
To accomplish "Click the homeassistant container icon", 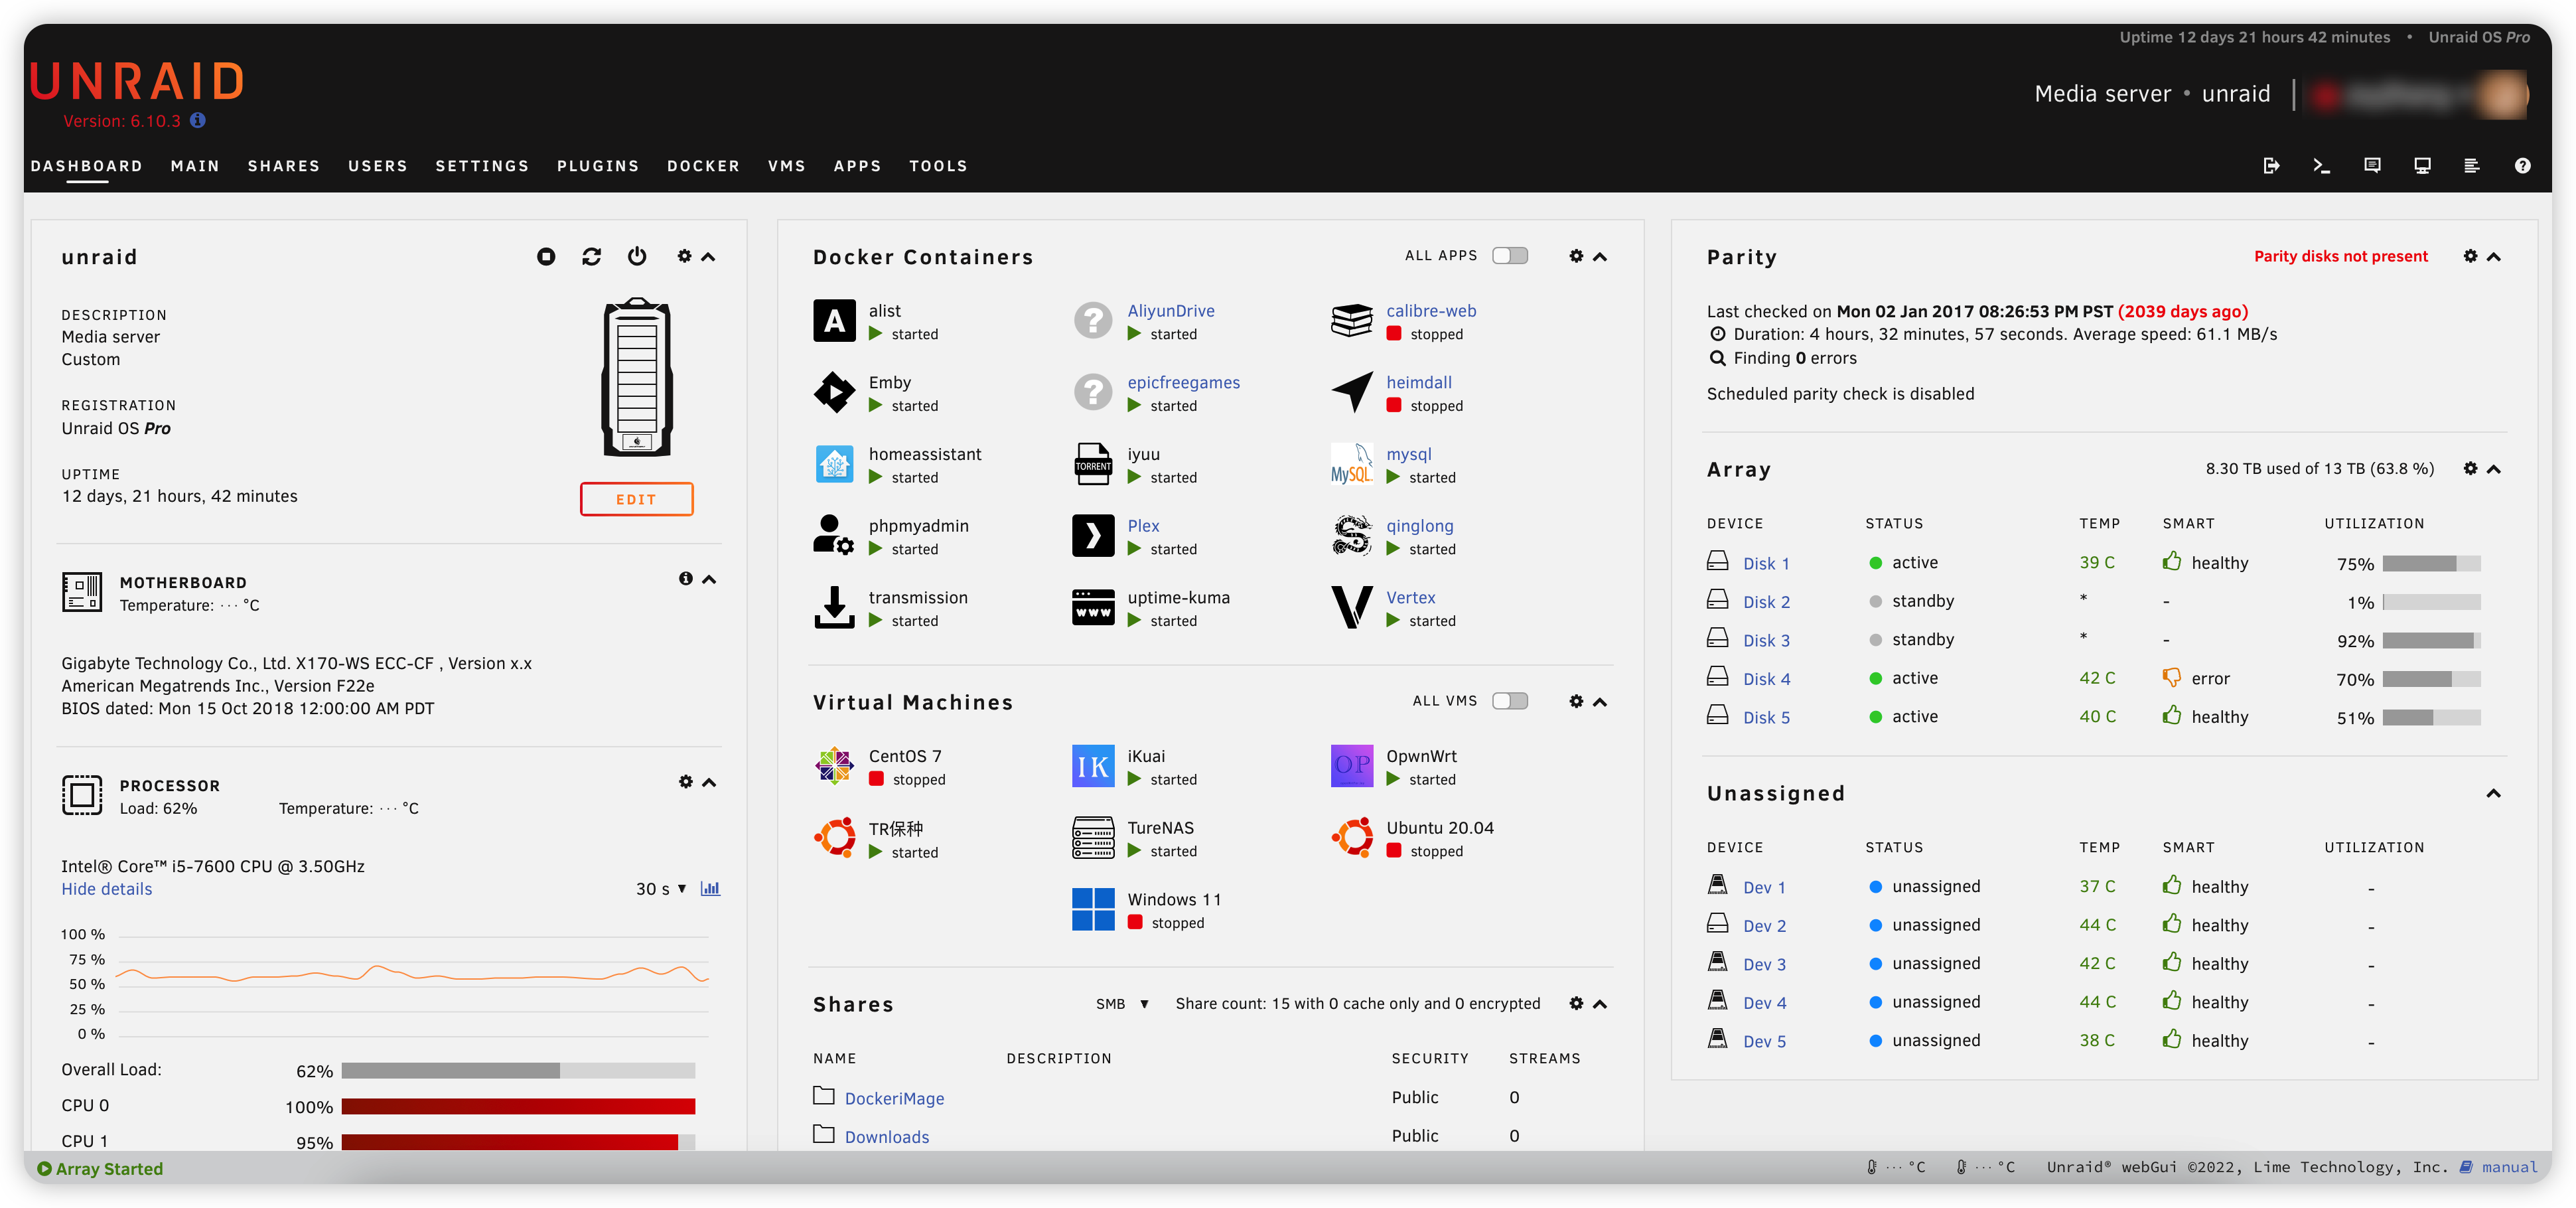I will 834,464.
